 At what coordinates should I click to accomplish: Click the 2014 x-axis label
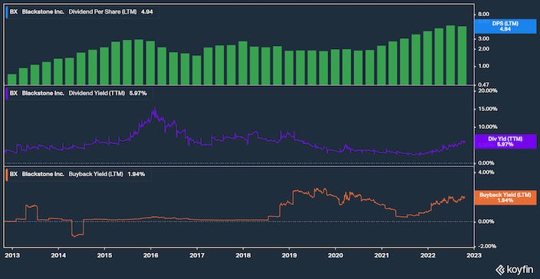click(58, 255)
